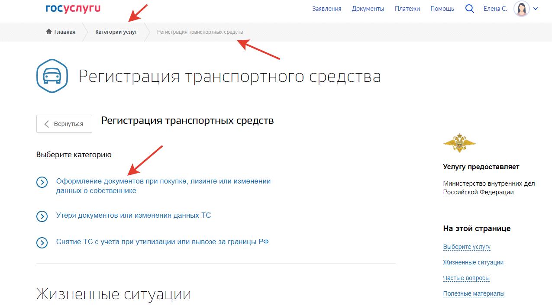Click the blue car hexagon icon
This screenshot has width=552, height=306.
coord(52,76)
